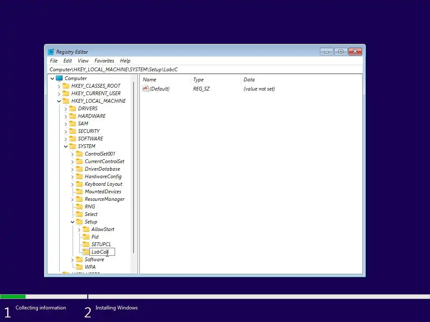
Task: Expand the DRIVERS key chevron
Action: [x=66, y=109]
